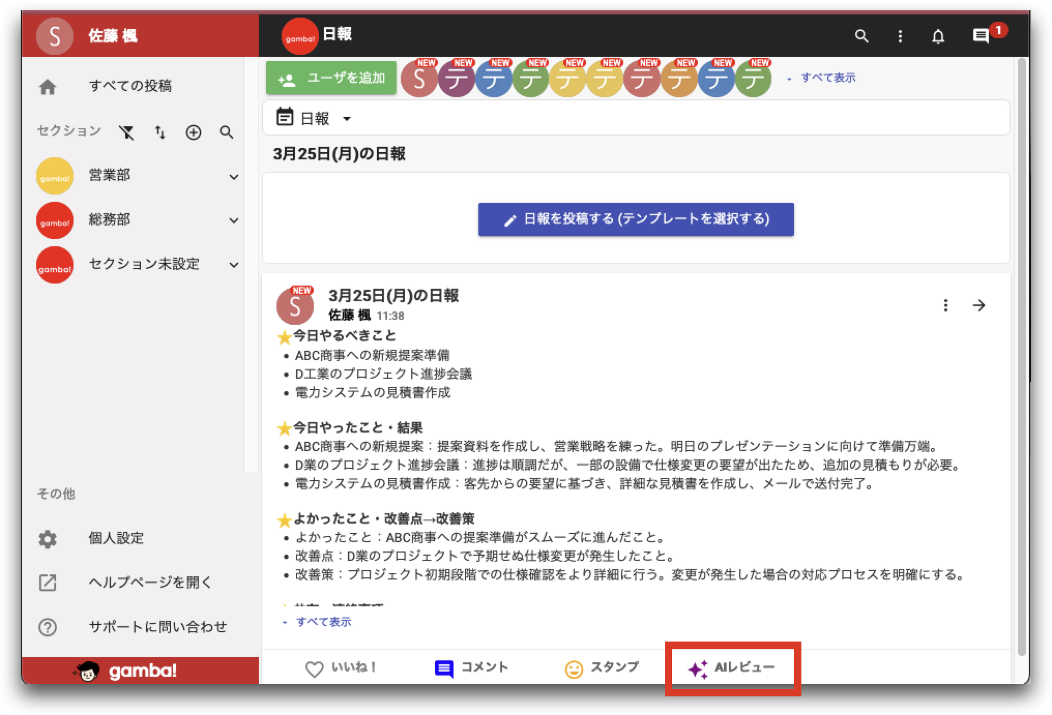Expand full post with すべて表示 link
Viewport: 1052px width, 715px height.
point(324,621)
